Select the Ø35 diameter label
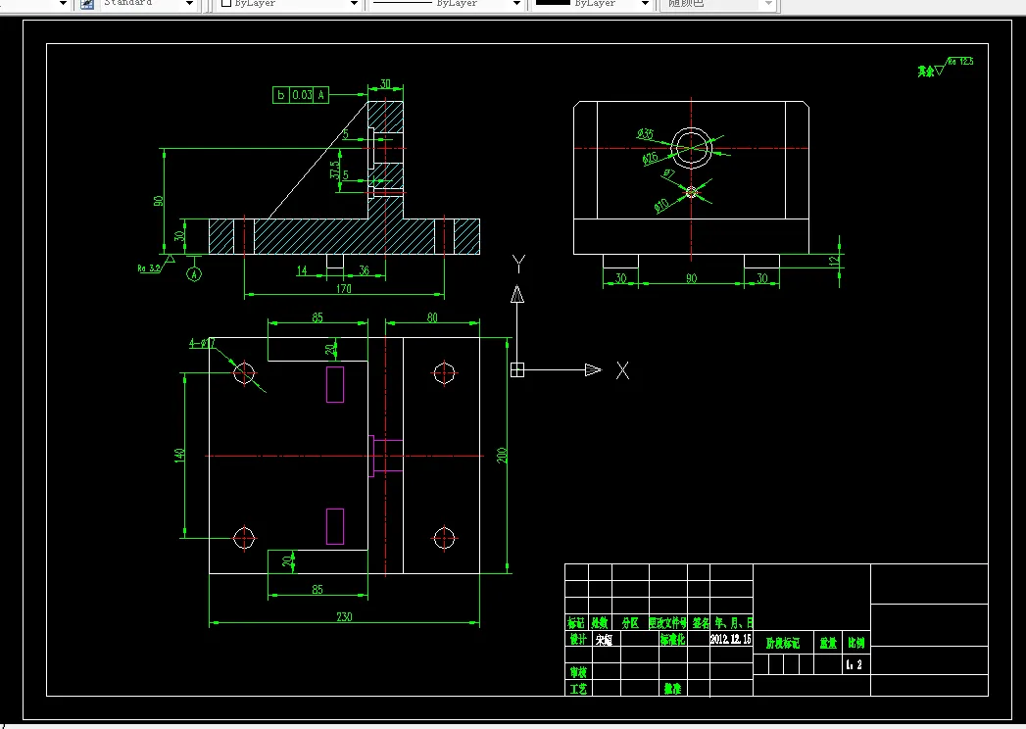This screenshot has height=729, width=1026. [x=645, y=134]
